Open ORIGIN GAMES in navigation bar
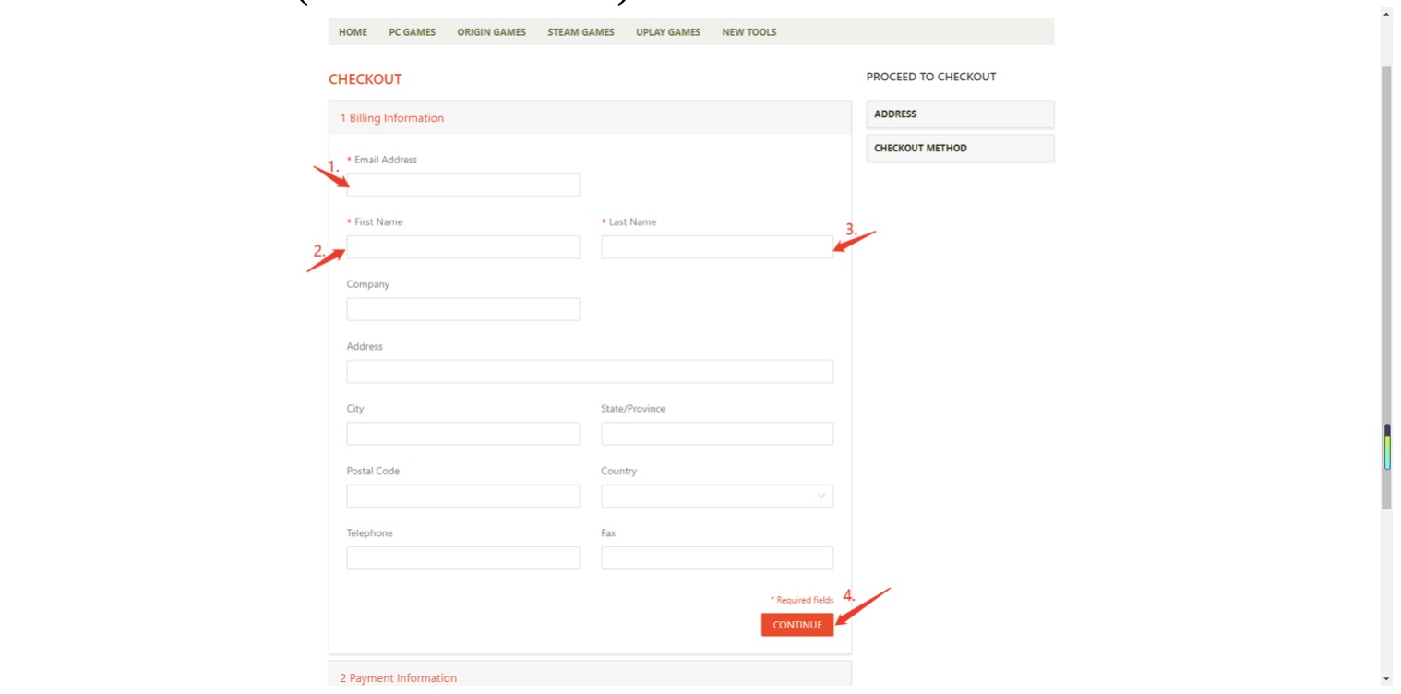1401x694 pixels. (x=491, y=32)
